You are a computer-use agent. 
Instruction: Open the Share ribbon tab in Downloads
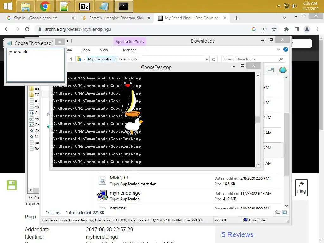tap(86, 50)
